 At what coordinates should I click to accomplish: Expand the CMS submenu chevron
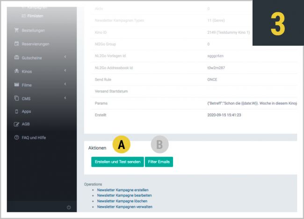click(x=65, y=98)
